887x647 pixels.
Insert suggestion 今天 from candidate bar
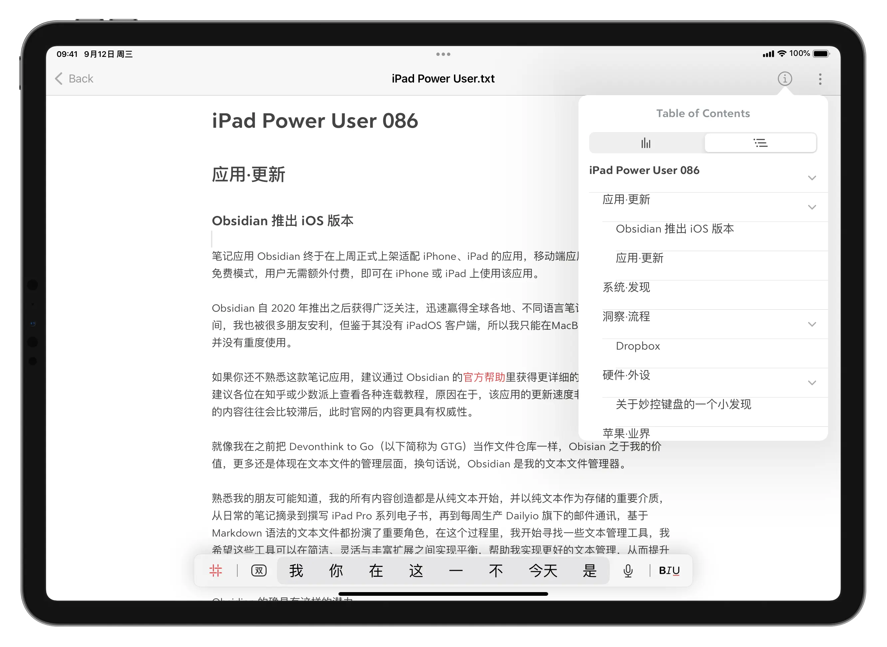click(x=543, y=570)
